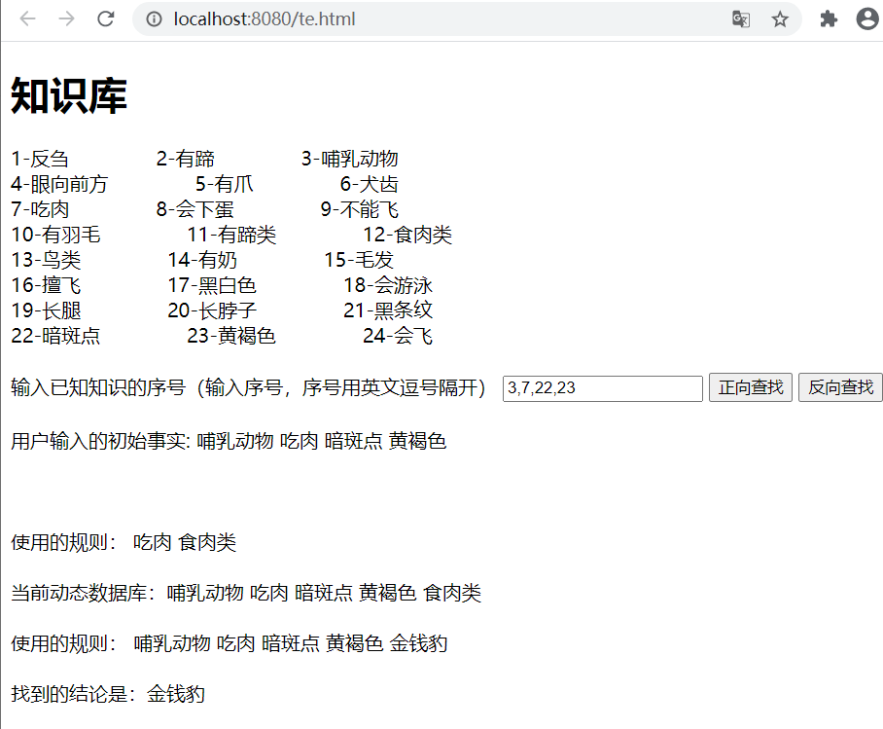Open the user profile avatar
Screen dimensions: 883x729
867,18
